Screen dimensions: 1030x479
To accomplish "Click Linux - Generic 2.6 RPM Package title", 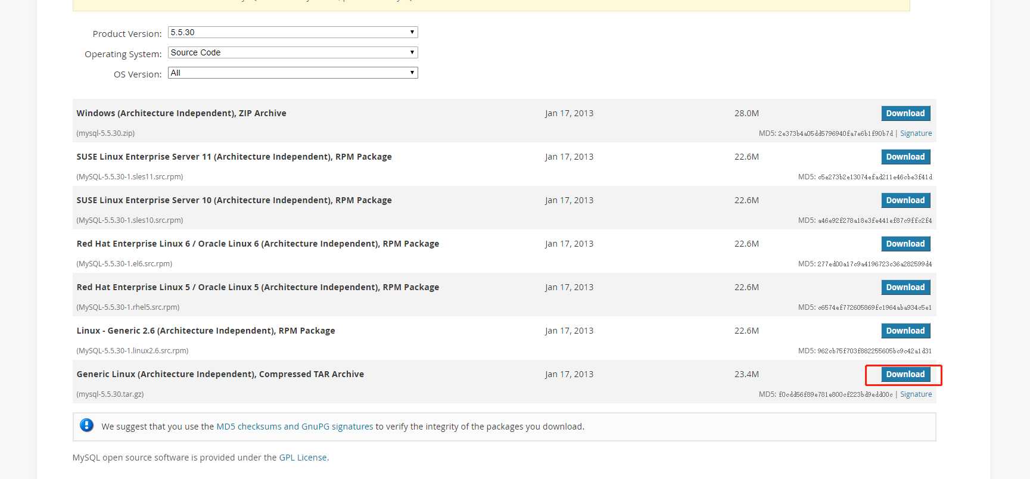I will point(206,331).
